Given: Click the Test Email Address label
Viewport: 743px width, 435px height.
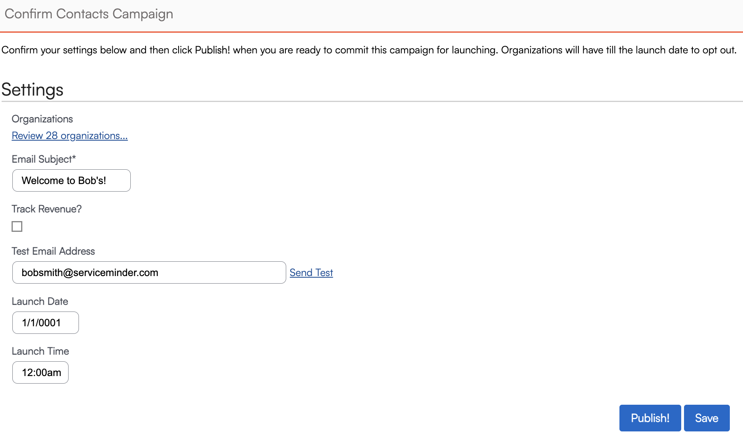Looking at the screenshot, I should (53, 251).
